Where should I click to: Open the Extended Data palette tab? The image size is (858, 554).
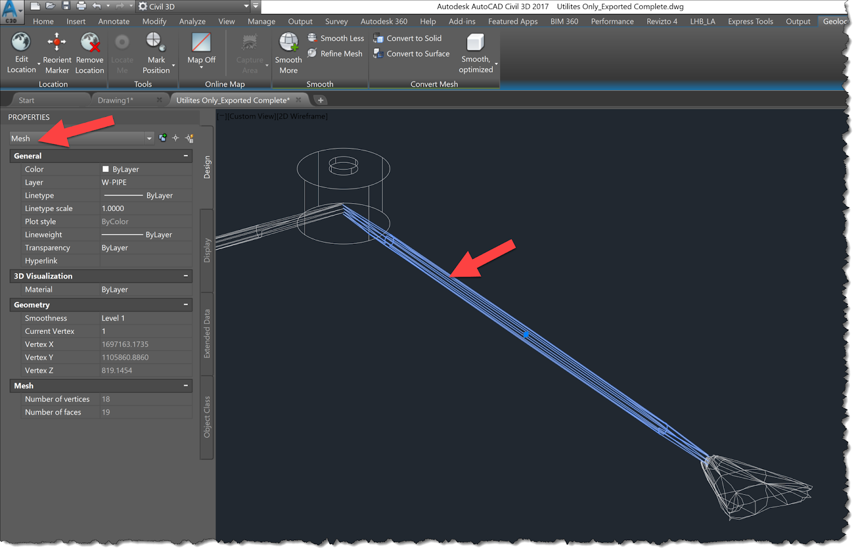point(207,333)
